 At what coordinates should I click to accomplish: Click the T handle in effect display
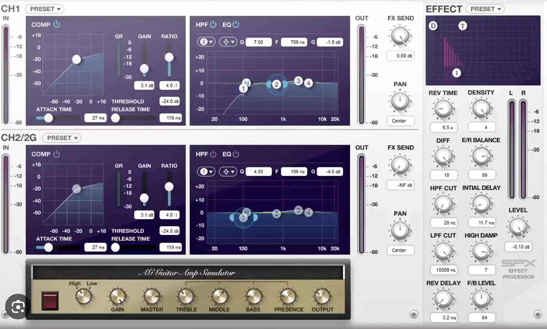click(x=463, y=26)
